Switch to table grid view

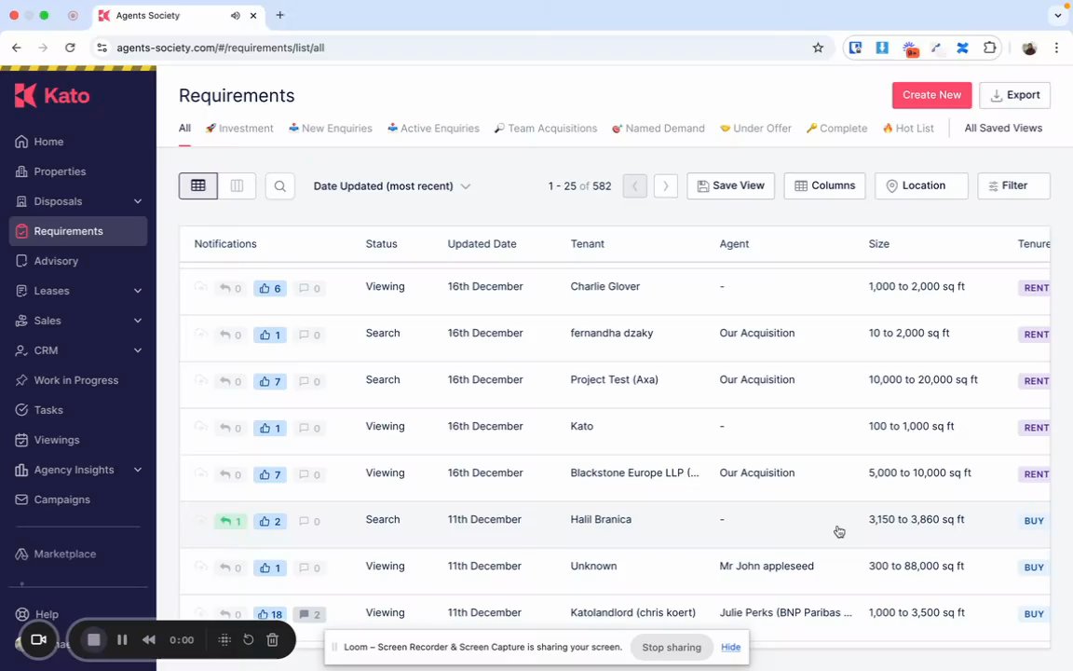198,185
